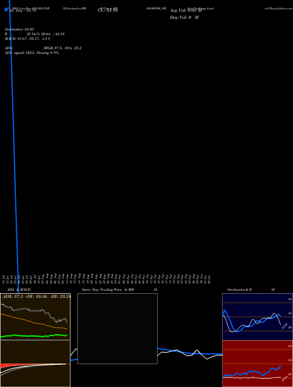Click the 'Stochastics & R' panel title
Viewport: 293px width, 387px height.
(239, 290)
